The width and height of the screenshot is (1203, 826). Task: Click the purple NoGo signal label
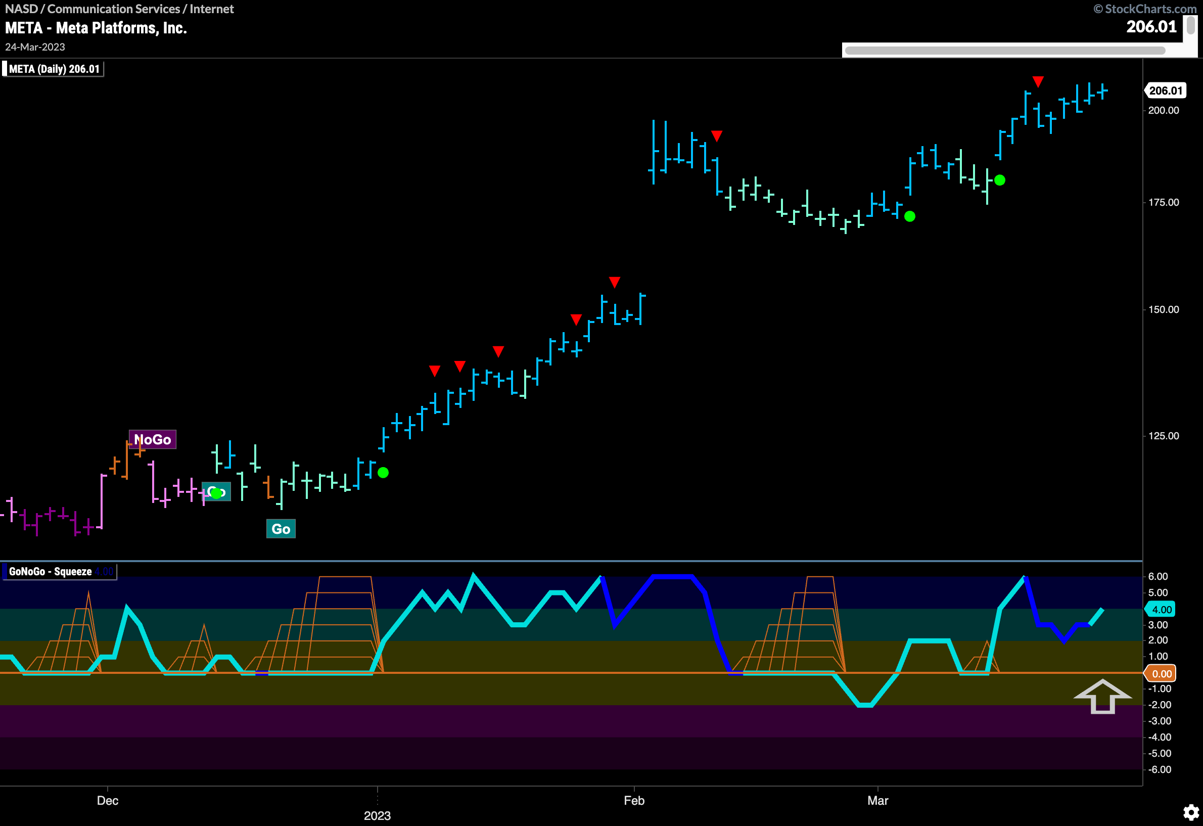point(153,439)
